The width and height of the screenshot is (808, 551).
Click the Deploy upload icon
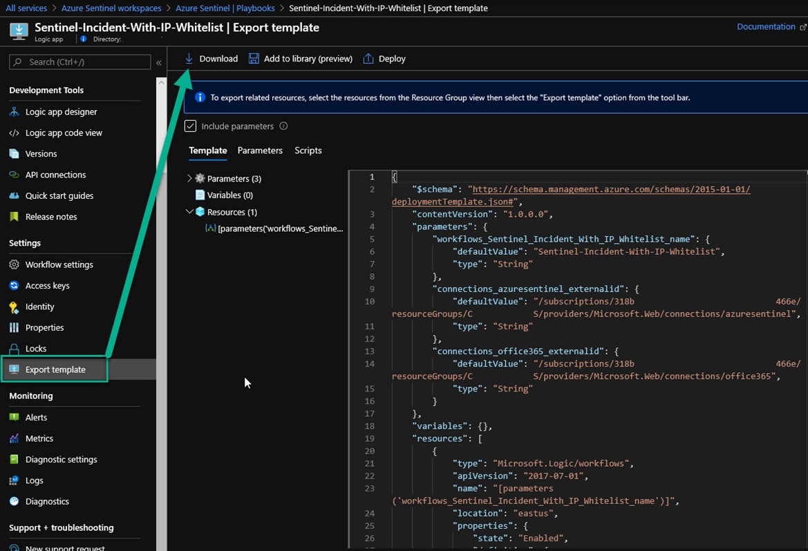pyautogui.click(x=368, y=59)
